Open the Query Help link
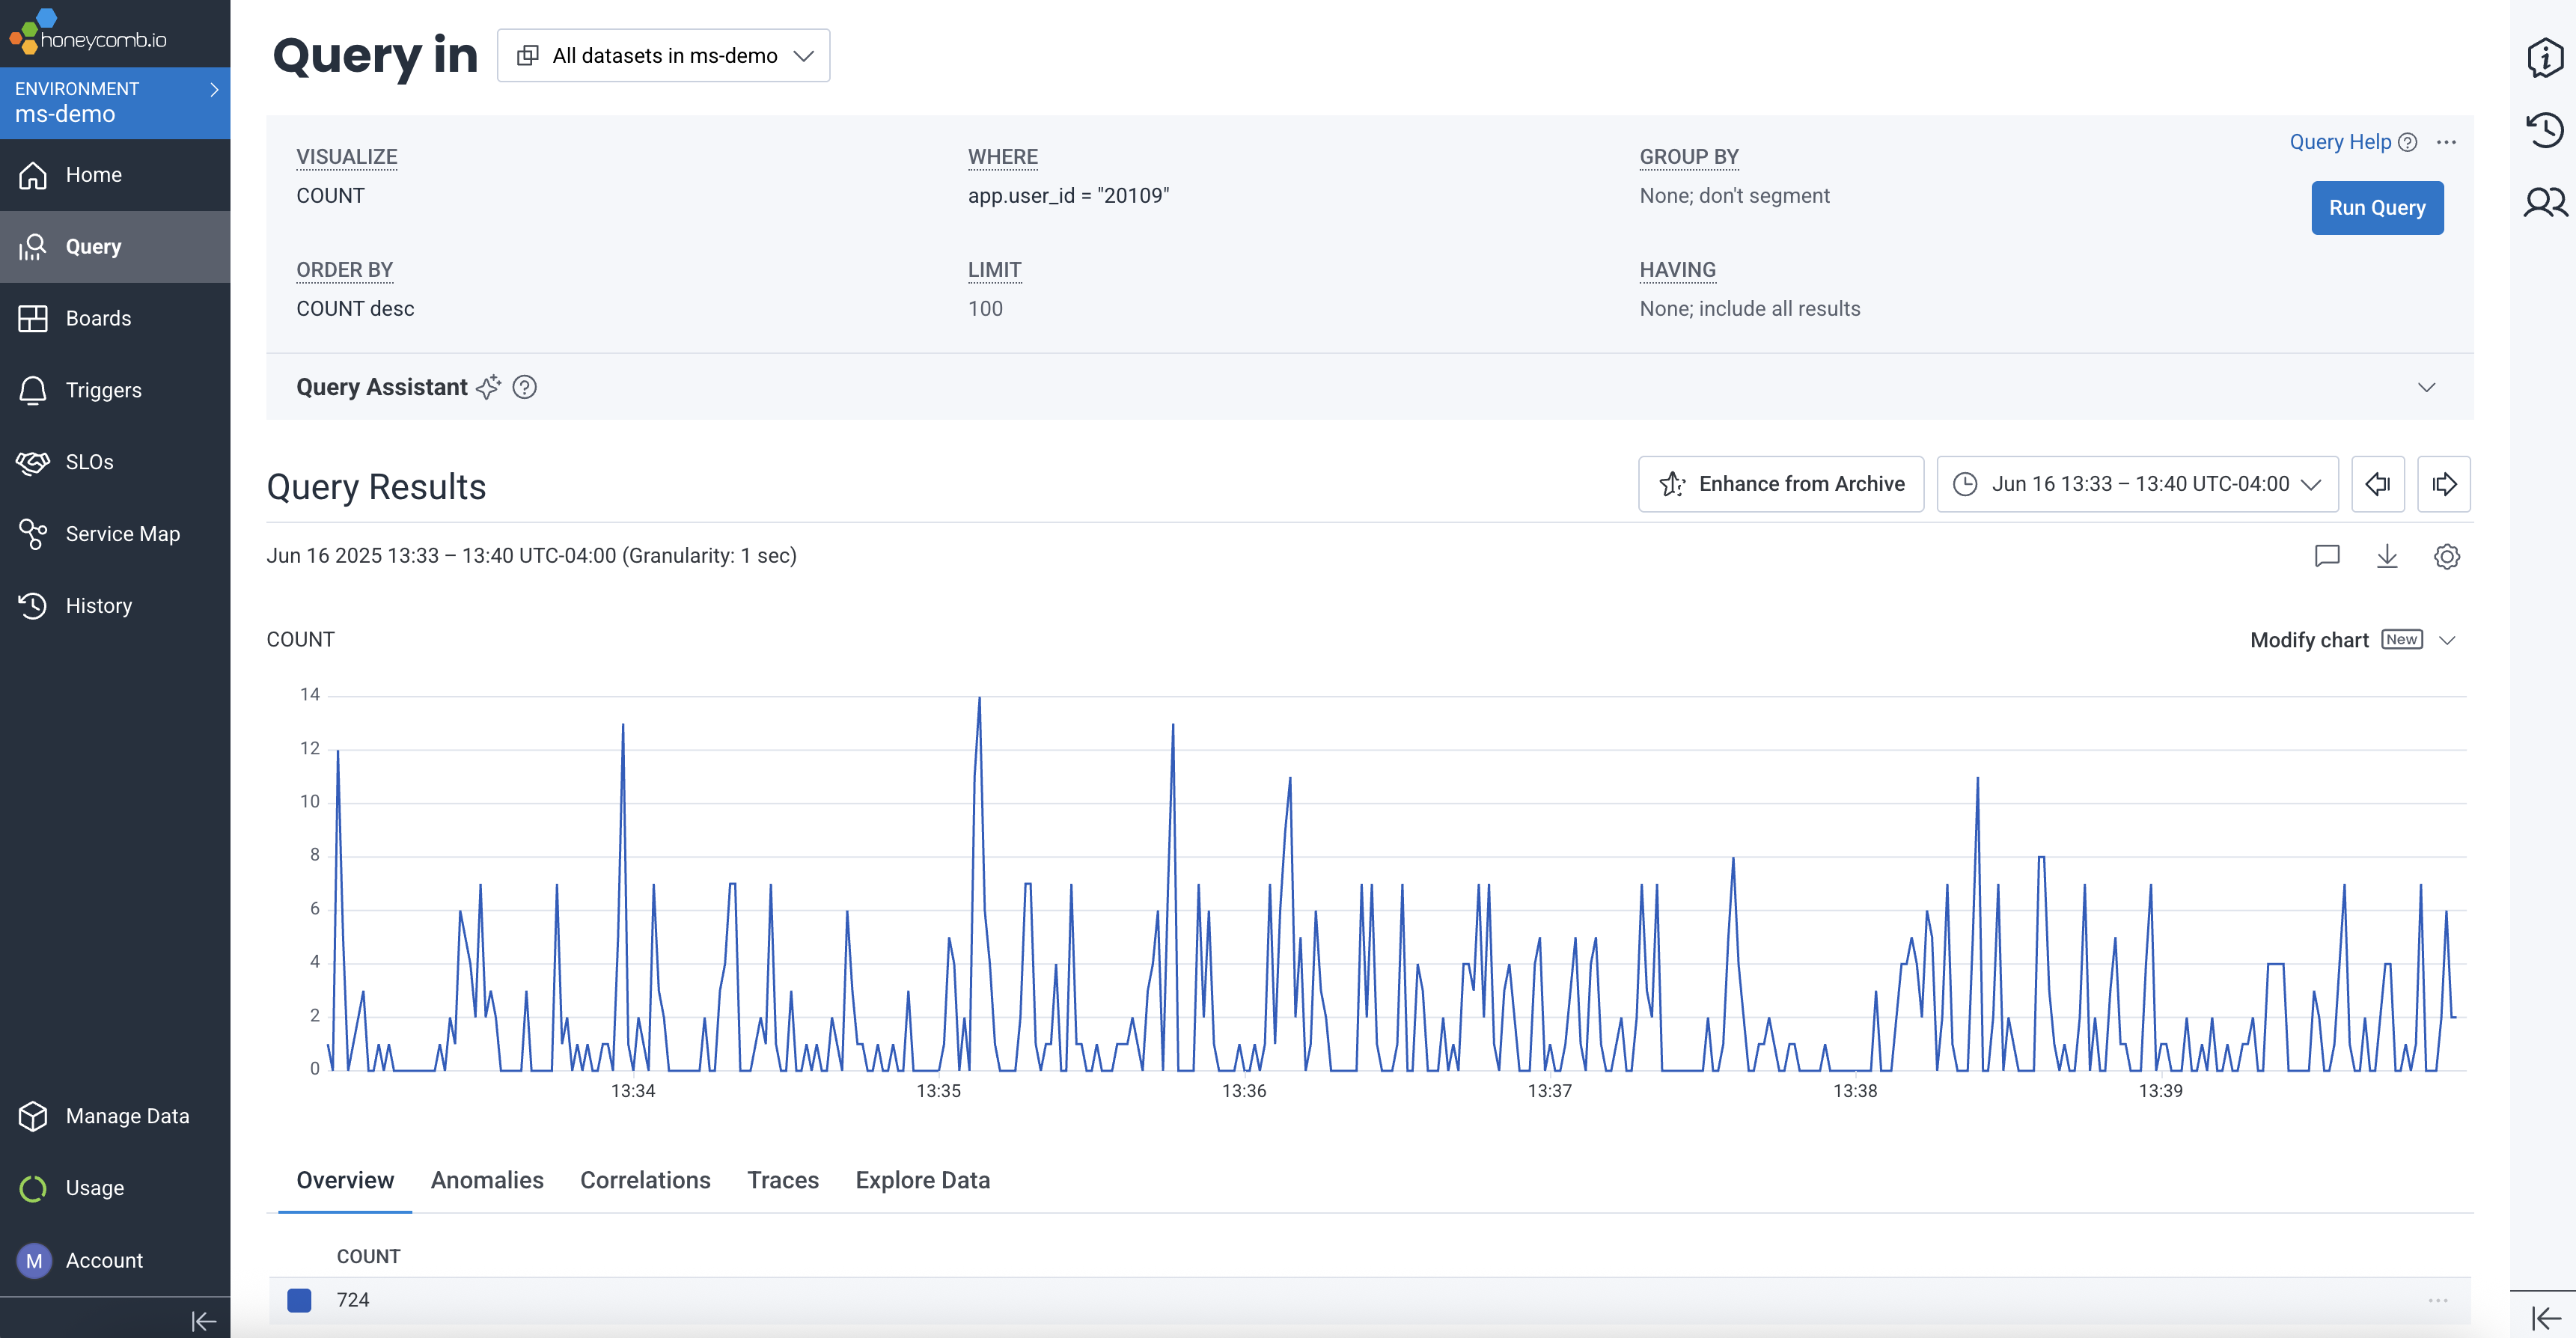2576x1338 pixels. pyautogui.click(x=2352, y=142)
